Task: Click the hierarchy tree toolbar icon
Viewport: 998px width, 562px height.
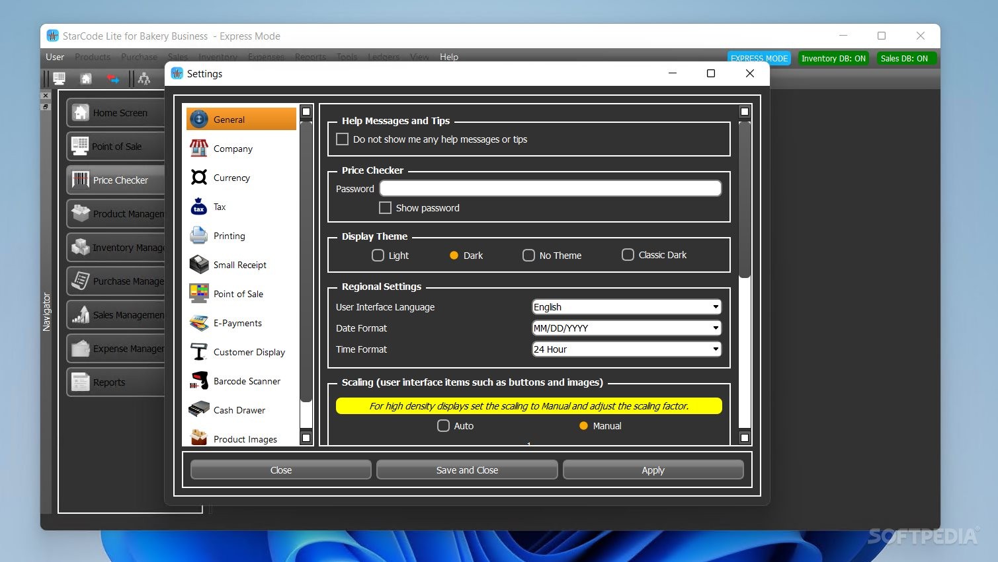Action: pyautogui.click(x=144, y=79)
